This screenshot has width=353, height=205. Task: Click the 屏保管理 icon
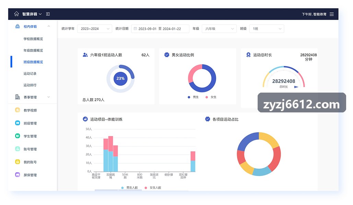pyautogui.click(x=17, y=175)
